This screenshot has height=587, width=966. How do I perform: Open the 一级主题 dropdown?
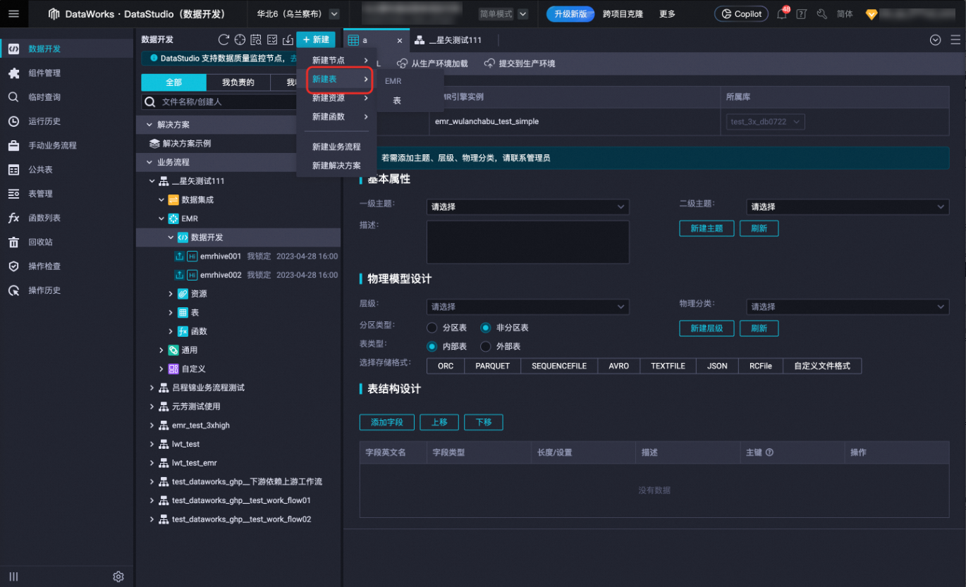[528, 207]
